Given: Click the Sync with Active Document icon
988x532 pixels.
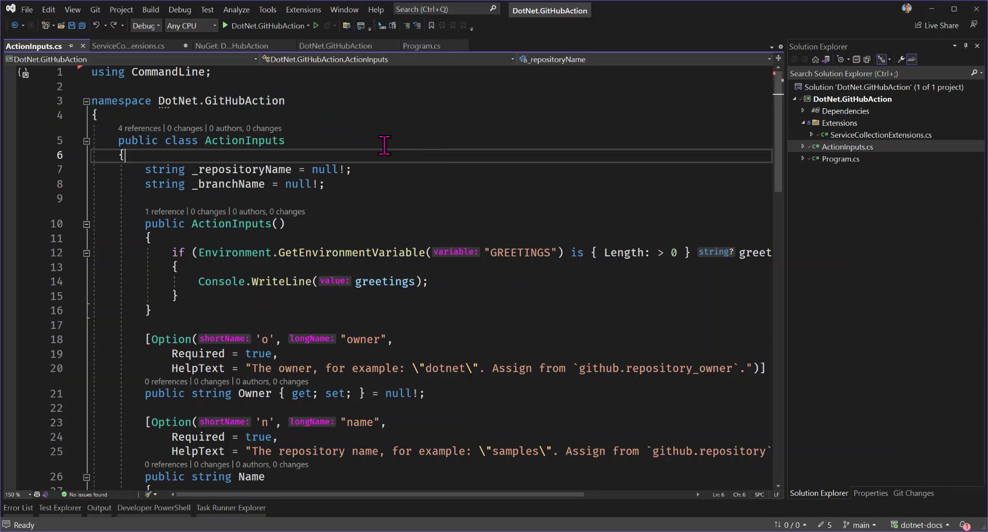Looking at the screenshot, I should [826, 59].
